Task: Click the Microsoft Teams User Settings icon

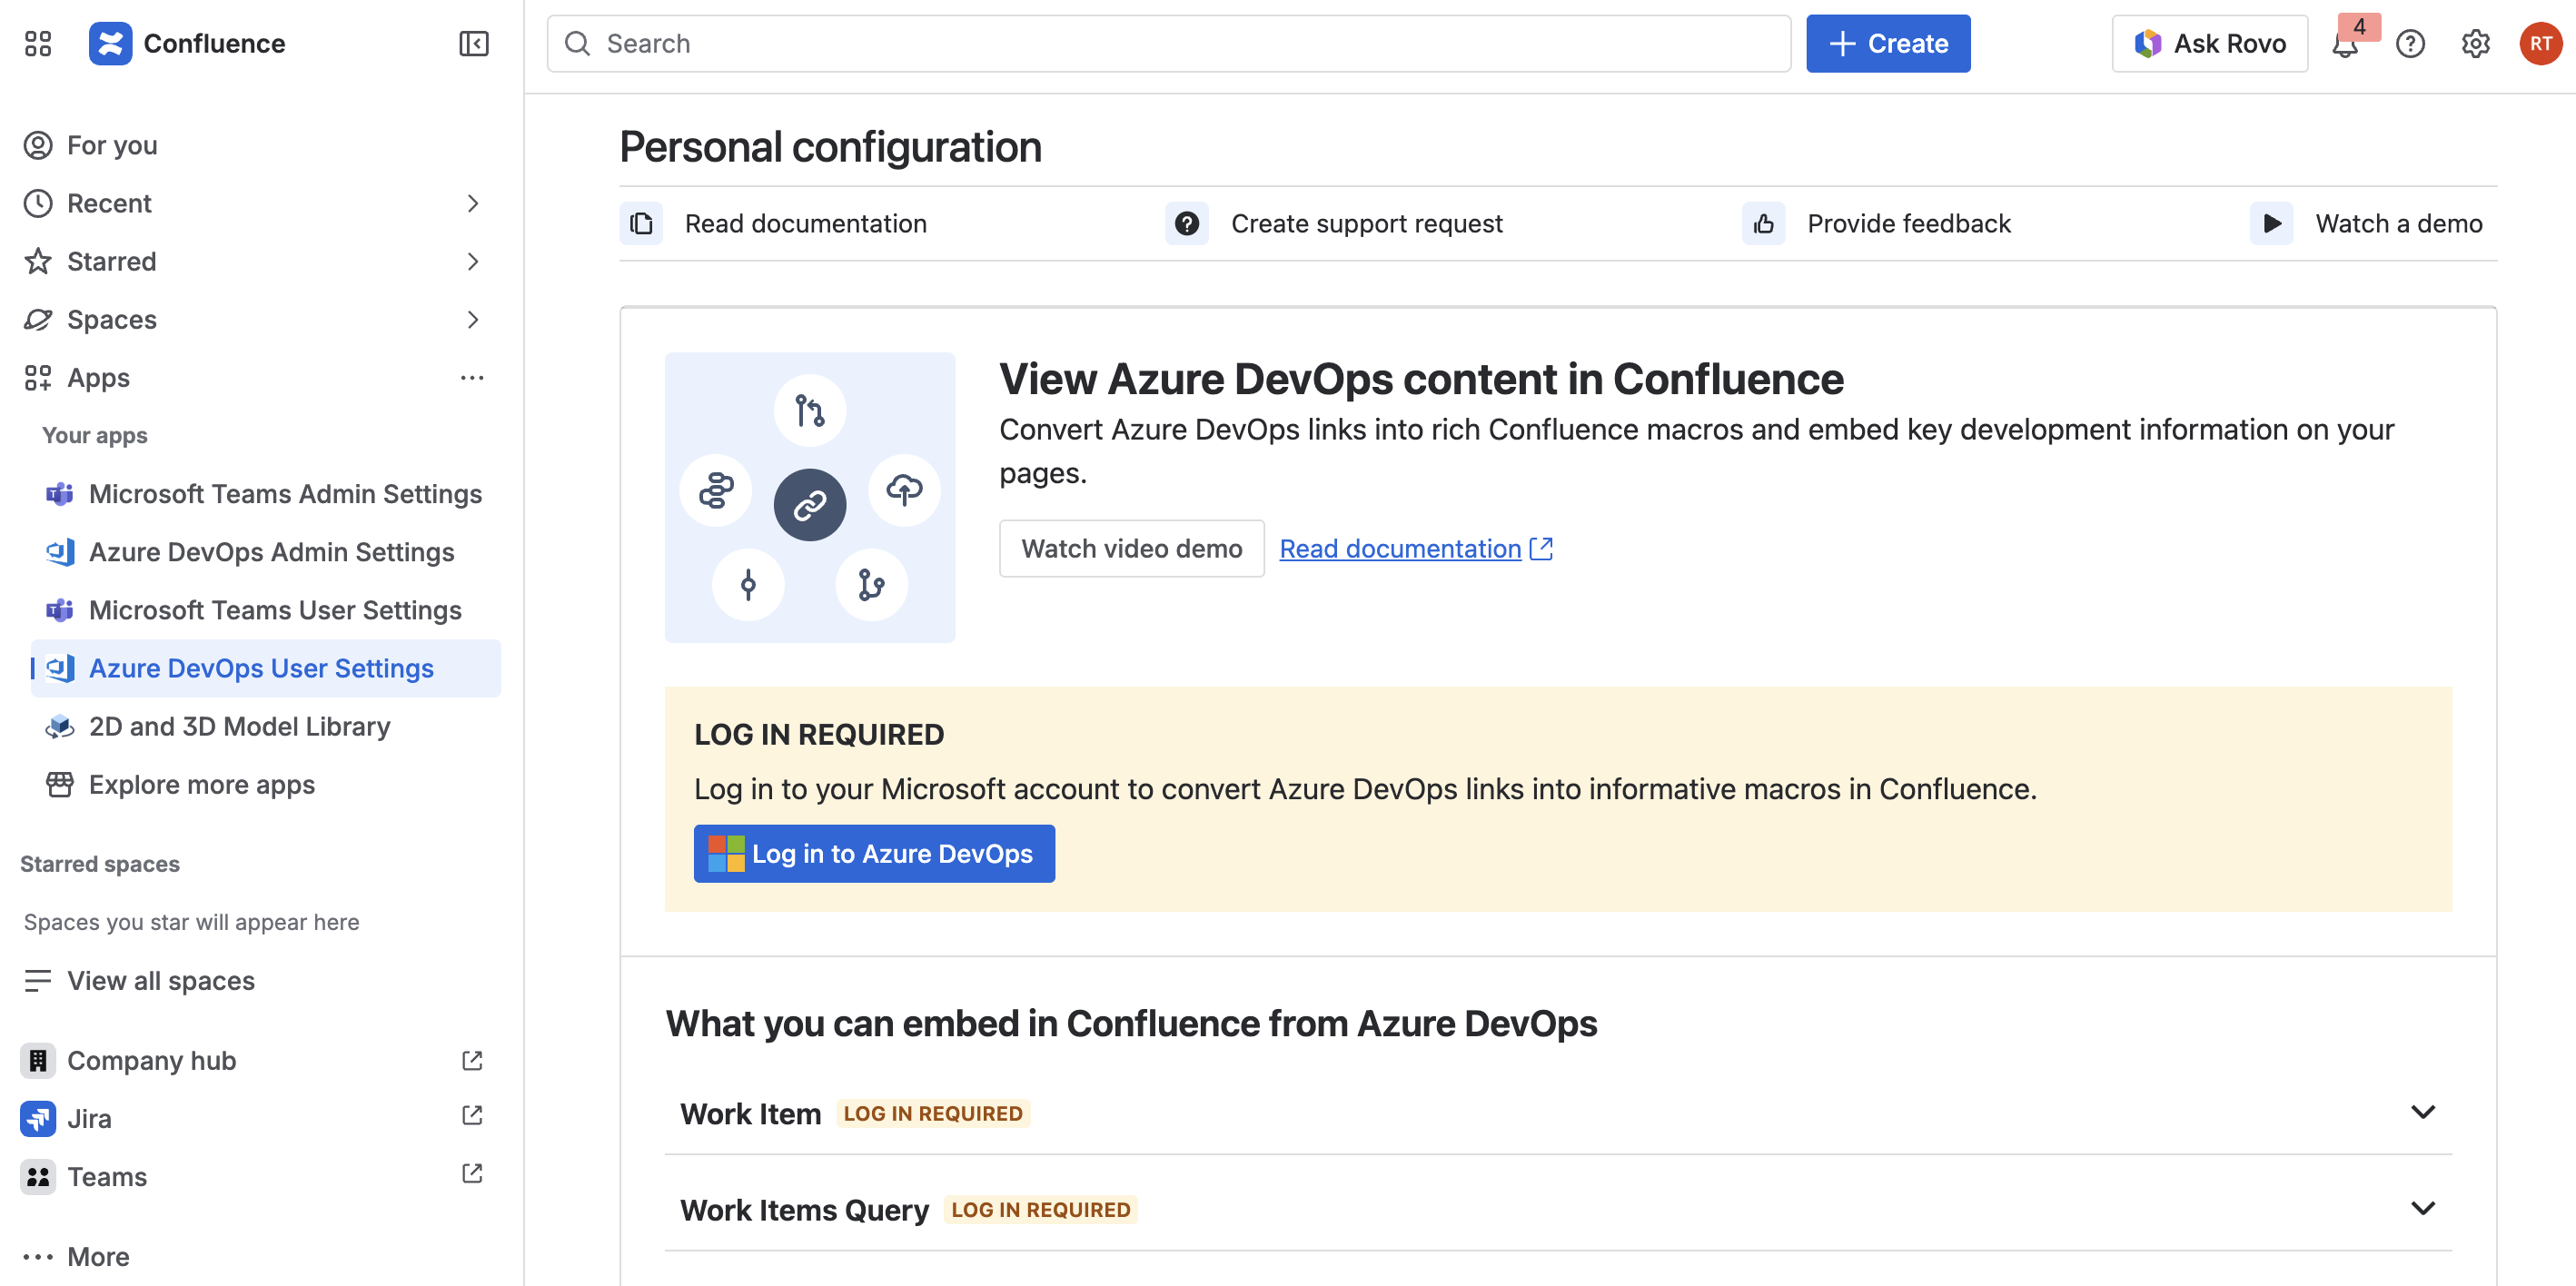Action: pyautogui.click(x=60, y=610)
